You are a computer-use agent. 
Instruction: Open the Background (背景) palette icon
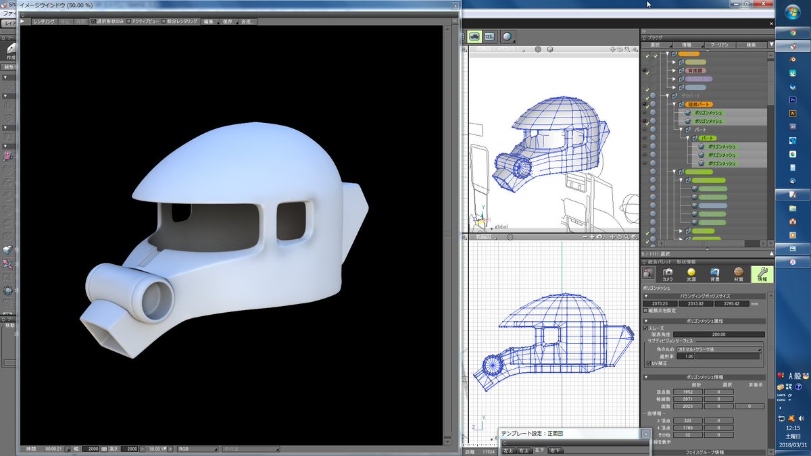[x=714, y=273]
